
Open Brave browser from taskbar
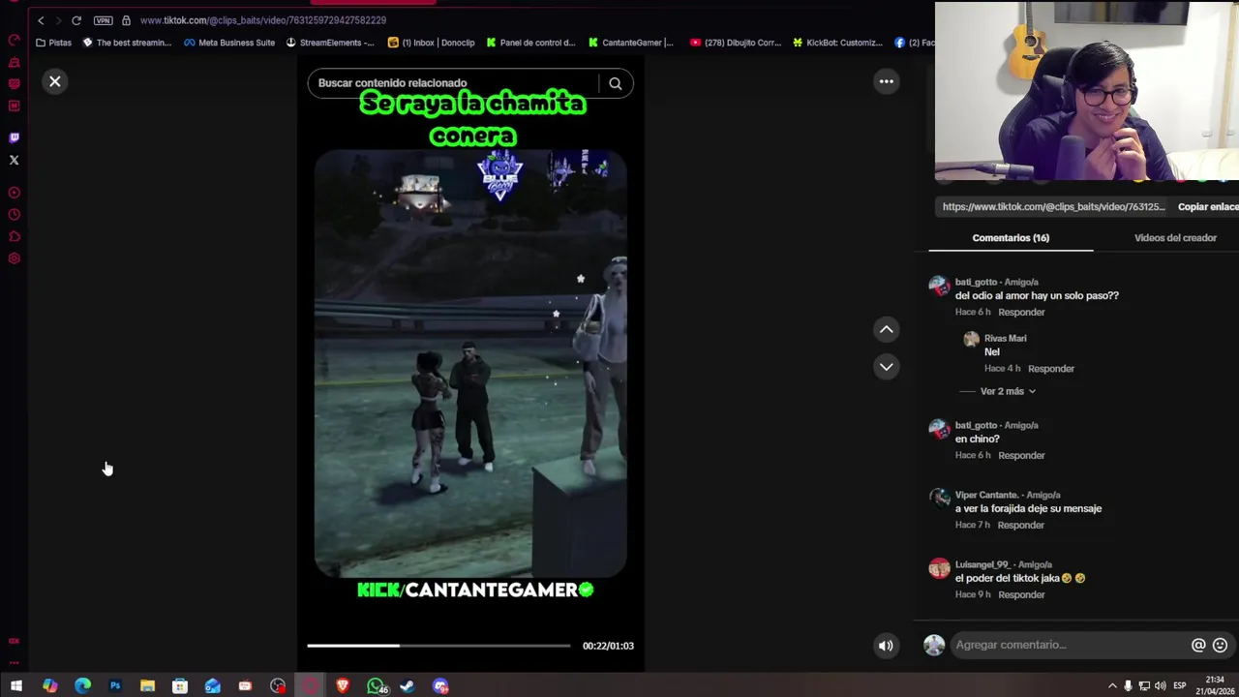coord(343,686)
